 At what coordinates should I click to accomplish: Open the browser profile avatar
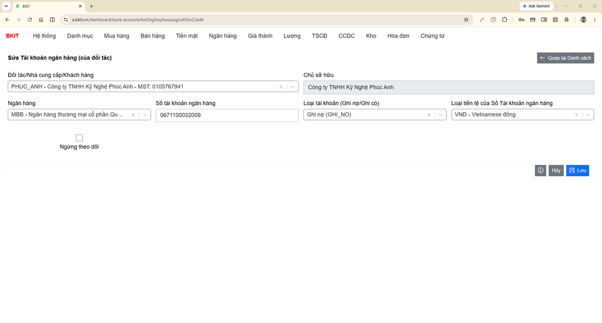pyautogui.click(x=583, y=19)
